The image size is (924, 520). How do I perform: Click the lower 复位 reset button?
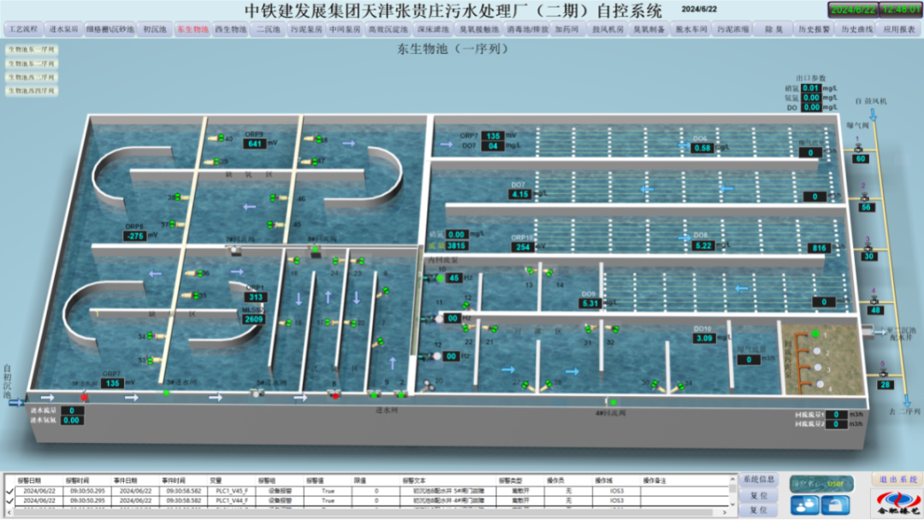click(759, 510)
